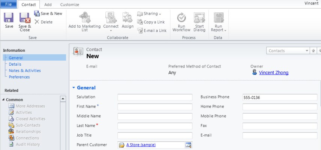
Task: Click the Save ribbon icon
Action: pyautogui.click(x=9, y=18)
